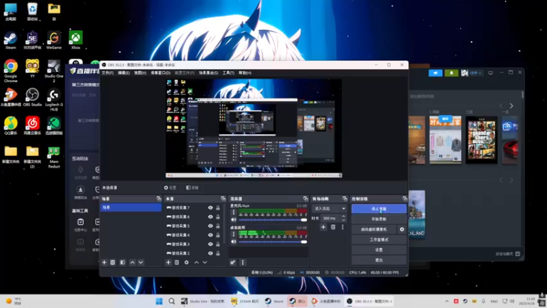Pop out the Controls dock icon
The height and width of the screenshot is (308, 547).
pos(405,198)
